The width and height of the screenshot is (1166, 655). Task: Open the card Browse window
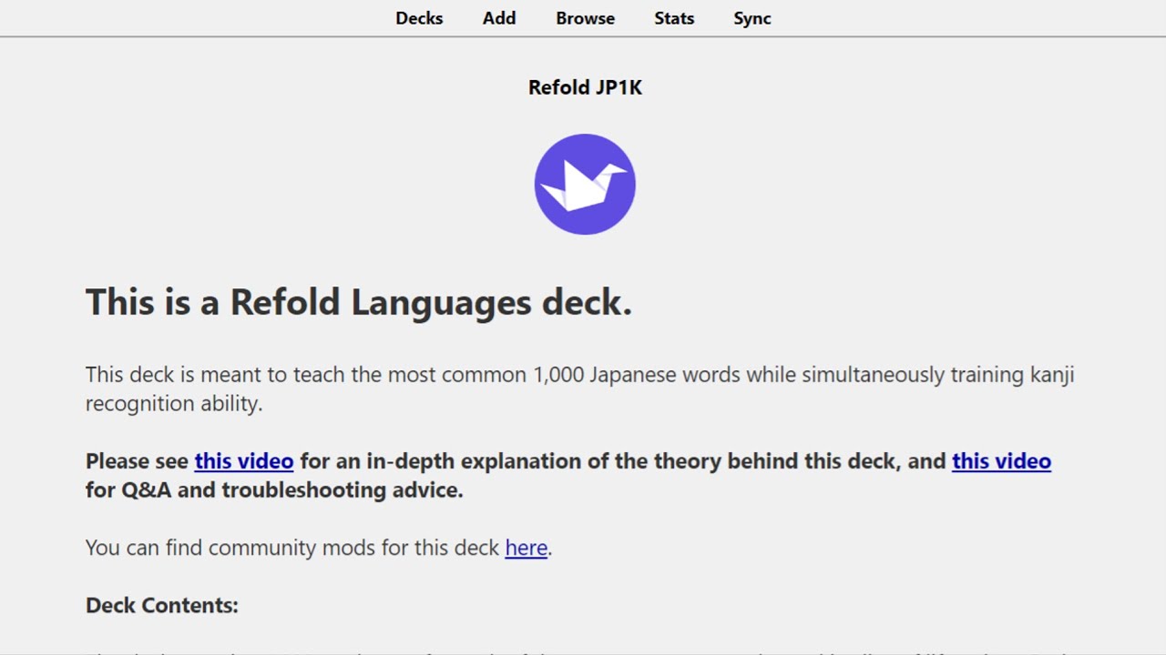[x=585, y=18]
